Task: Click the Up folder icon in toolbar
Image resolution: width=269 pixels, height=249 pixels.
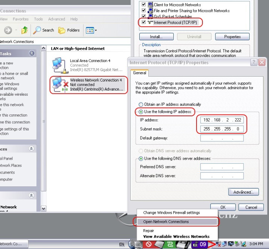Action: pyautogui.click(x=25, y=30)
